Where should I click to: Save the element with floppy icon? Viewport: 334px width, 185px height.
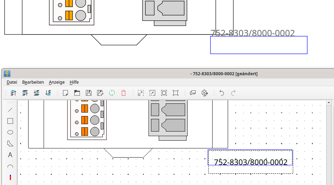[89, 93]
